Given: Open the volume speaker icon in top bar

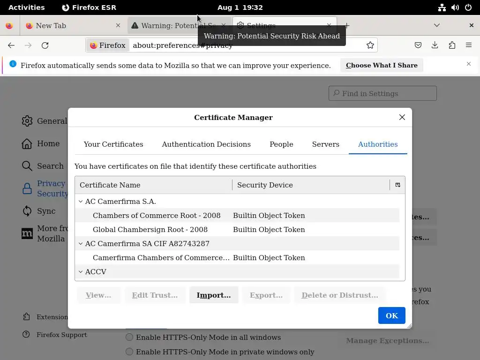Looking at the screenshot, I should tap(455, 7).
